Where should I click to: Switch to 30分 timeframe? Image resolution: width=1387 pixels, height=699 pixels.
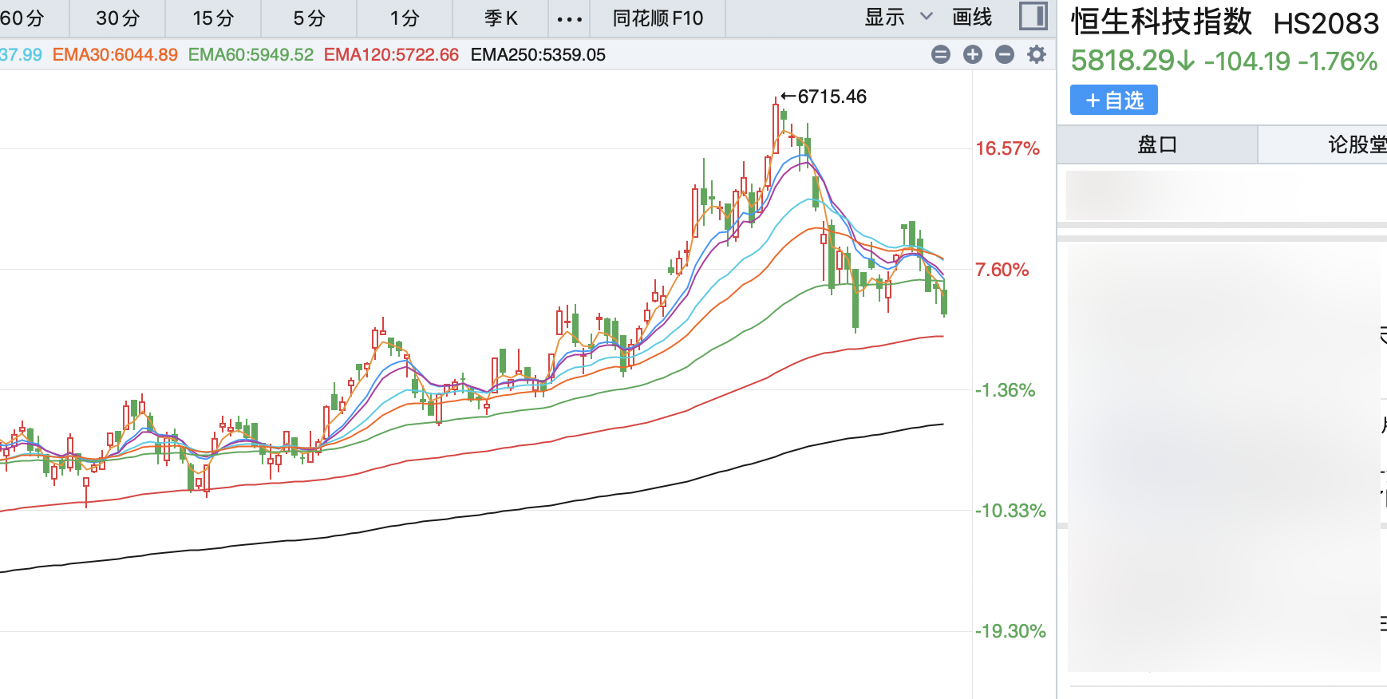(117, 18)
